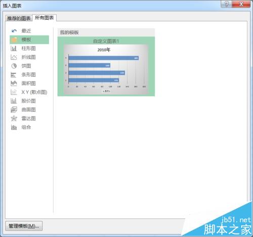Choose the X Y (散点图) category label

pyautogui.click(x=34, y=92)
